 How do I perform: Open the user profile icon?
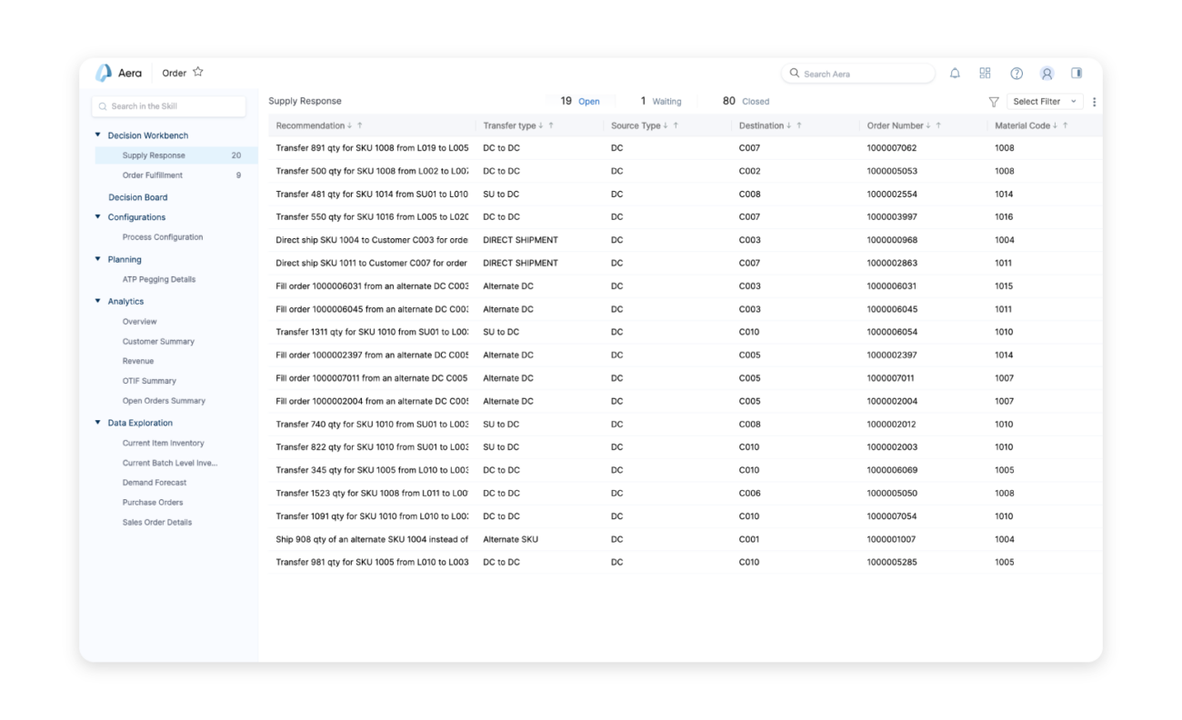click(x=1045, y=73)
